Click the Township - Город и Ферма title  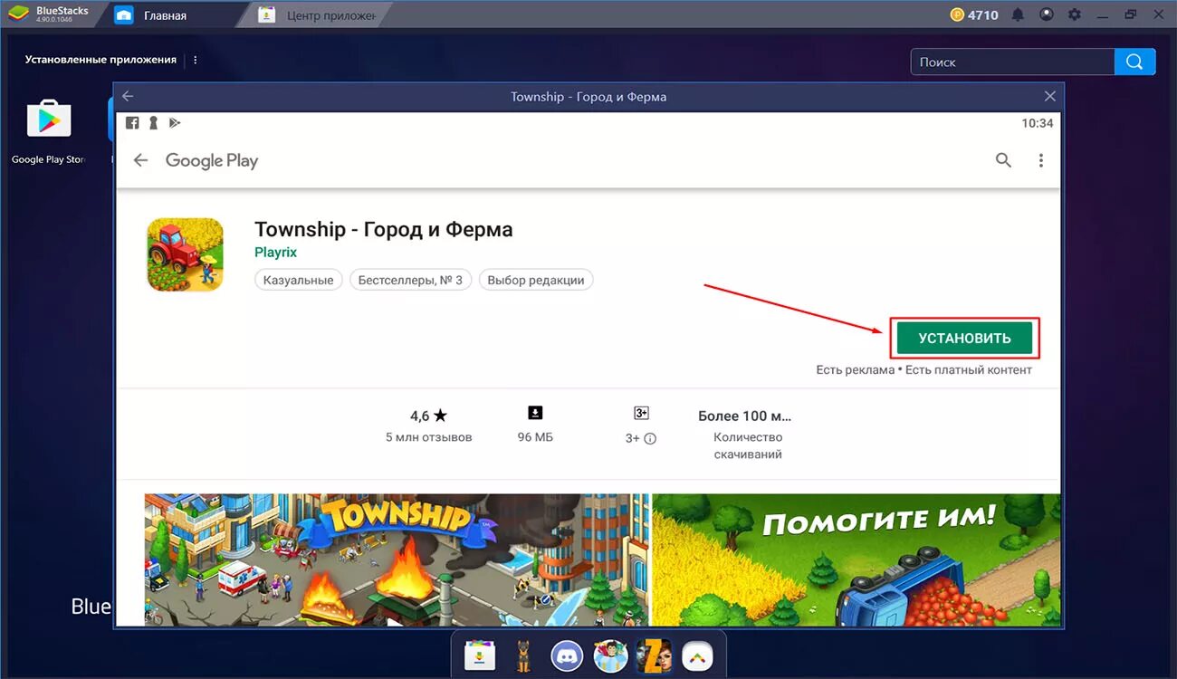pos(384,229)
